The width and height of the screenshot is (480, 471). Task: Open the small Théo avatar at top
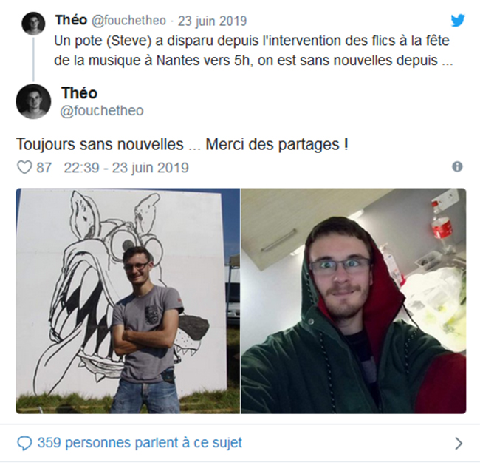pyautogui.click(x=33, y=23)
